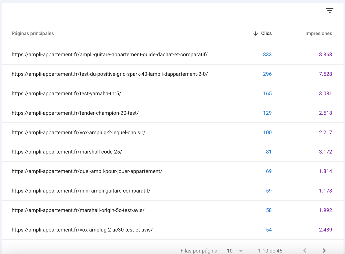Screen dimensions: 345x254
Task: Click the Páginas principales header
Action: click(x=33, y=33)
